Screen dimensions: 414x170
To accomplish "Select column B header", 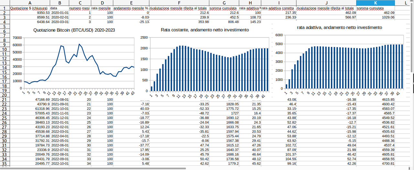I will click(60, 3).
